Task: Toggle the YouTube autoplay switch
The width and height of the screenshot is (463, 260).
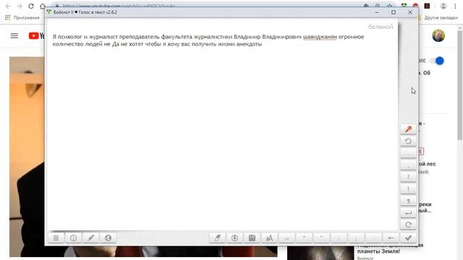Action: click(x=437, y=61)
